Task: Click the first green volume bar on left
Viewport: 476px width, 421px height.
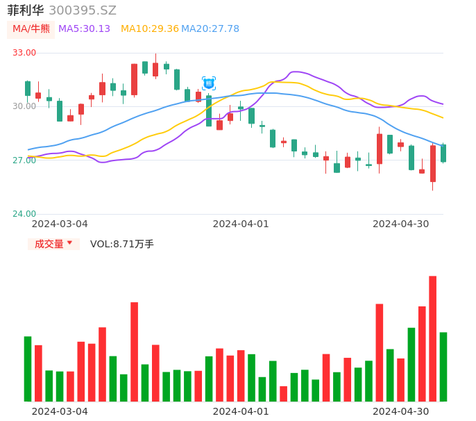Action: (28, 369)
